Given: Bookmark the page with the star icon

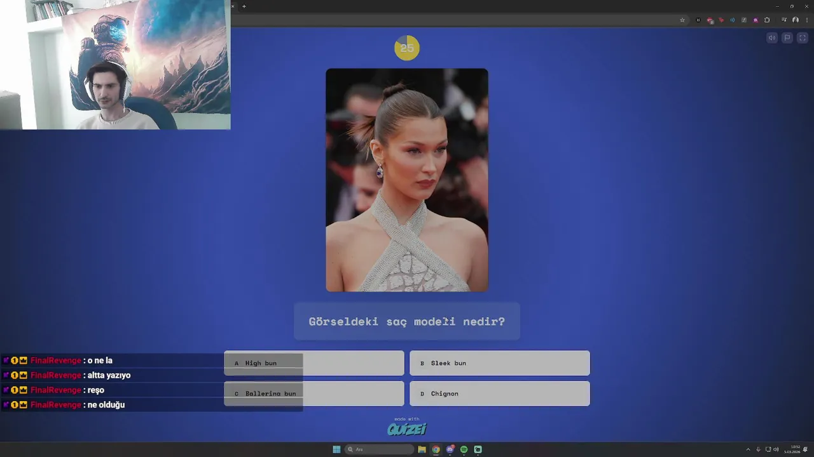Looking at the screenshot, I should pyautogui.click(x=682, y=20).
